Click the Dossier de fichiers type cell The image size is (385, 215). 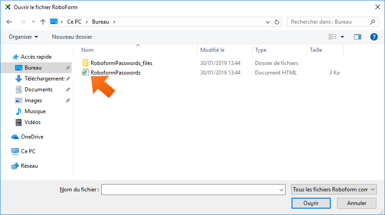point(276,63)
